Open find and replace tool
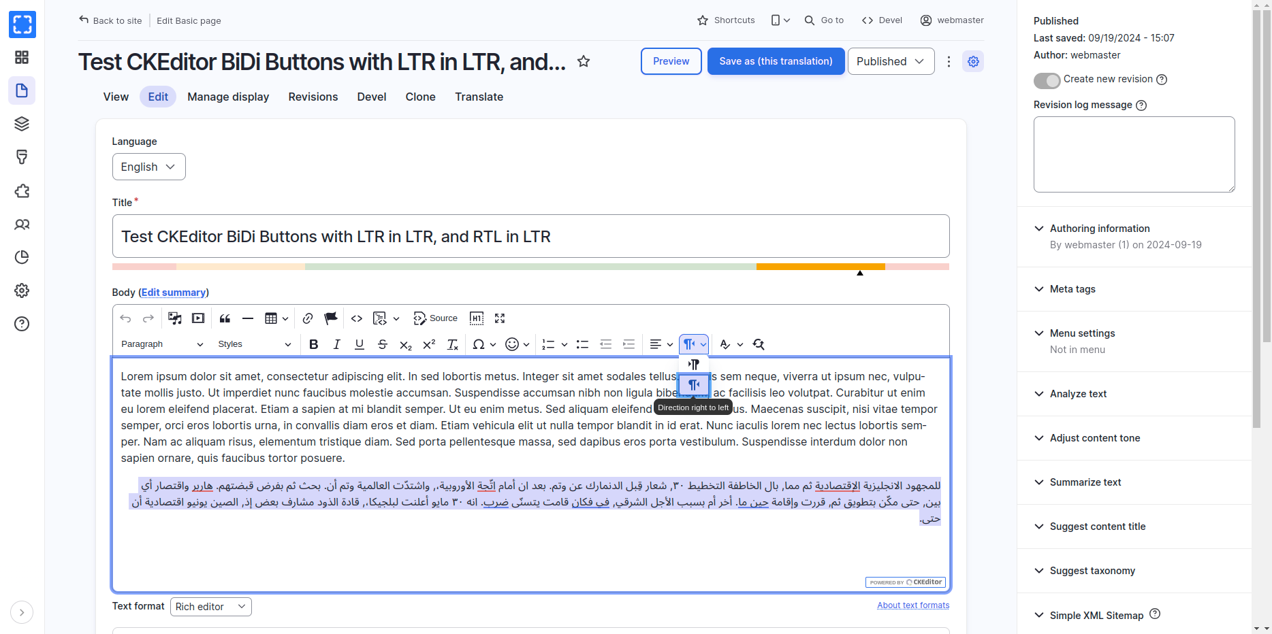Image resolution: width=1272 pixels, height=634 pixels. click(x=759, y=344)
